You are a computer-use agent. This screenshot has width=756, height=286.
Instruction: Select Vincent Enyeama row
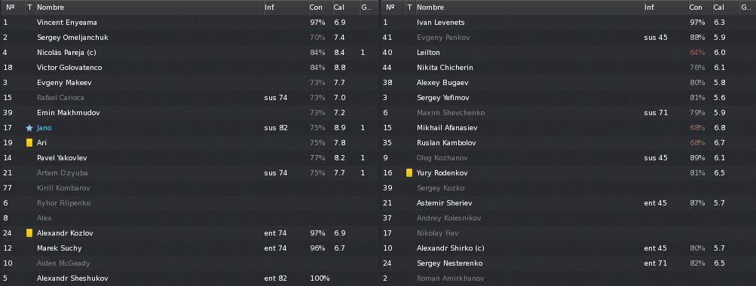click(x=189, y=22)
